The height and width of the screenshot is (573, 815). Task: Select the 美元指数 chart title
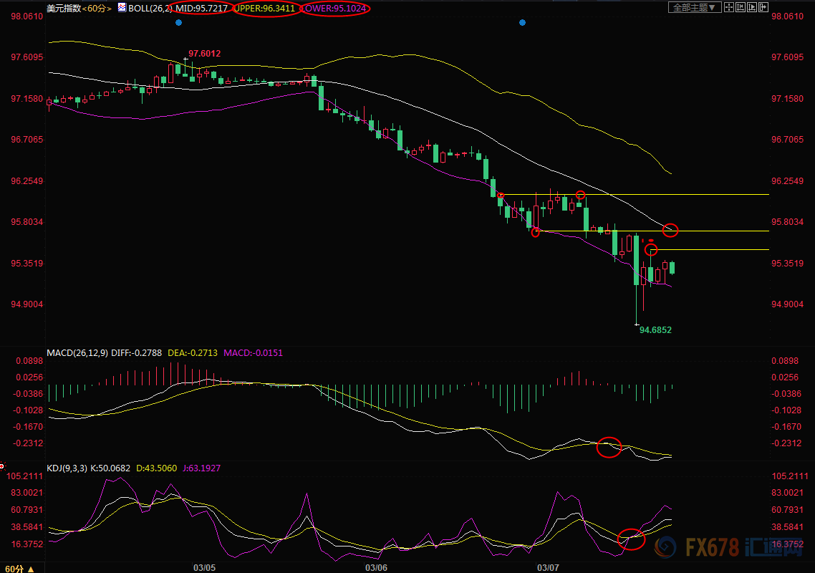click(x=62, y=9)
